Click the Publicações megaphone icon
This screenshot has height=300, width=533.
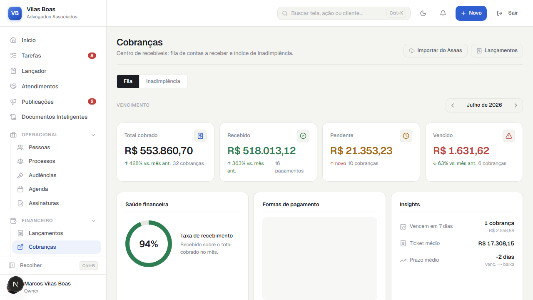13,102
